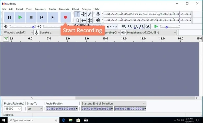
Task: Skip to End of the track
Action: 53,17
